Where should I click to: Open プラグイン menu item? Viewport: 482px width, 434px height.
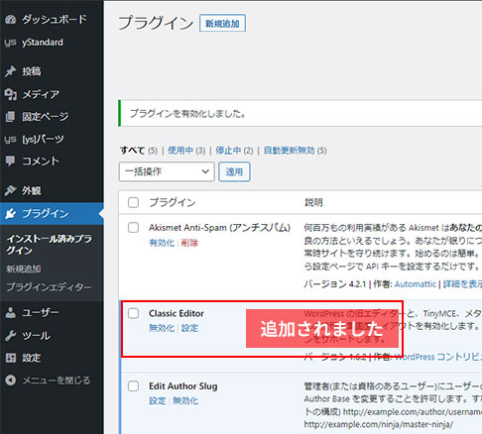click(x=46, y=214)
